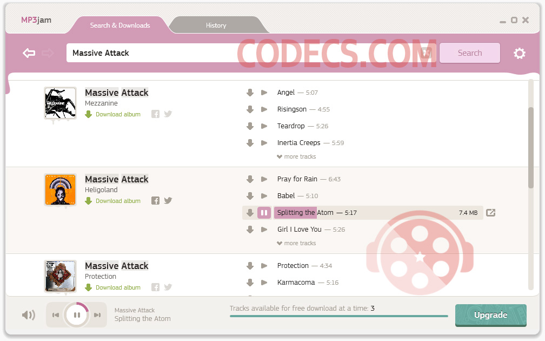Expand more tracks under Heligoland
The height and width of the screenshot is (341, 545).
[x=296, y=243]
